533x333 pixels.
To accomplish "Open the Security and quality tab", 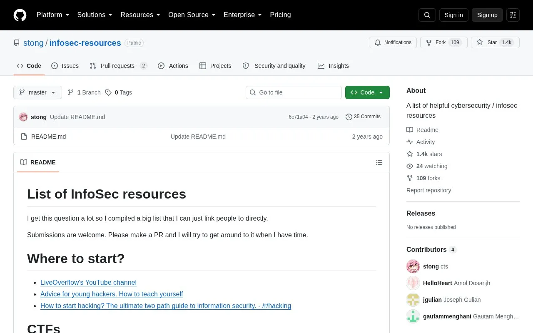I will (274, 66).
